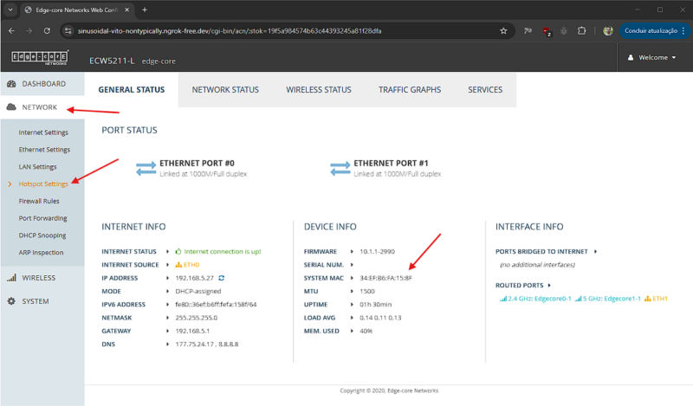This screenshot has height=406, width=693.
Task: Go back using the browser back arrow
Action: tap(11, 30)
